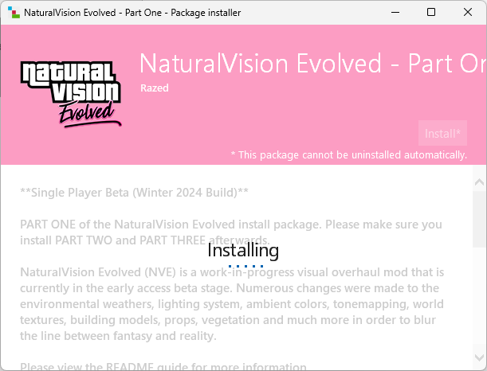Click the 'Single Player Beta (Winter 2024 Build)' line

[x=134, y=193]
